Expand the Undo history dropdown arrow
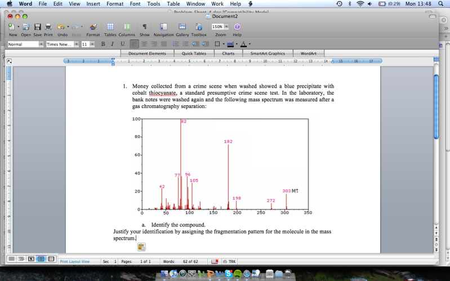The width and height of the screenshot is (450, 281). tap(68, 26)
